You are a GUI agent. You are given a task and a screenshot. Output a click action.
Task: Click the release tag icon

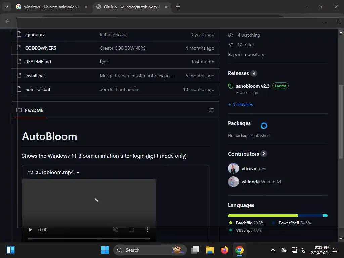231,86
